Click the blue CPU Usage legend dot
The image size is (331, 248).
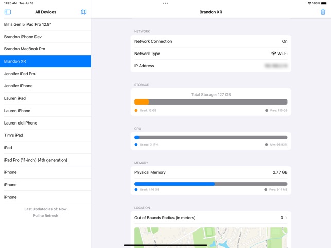[136, 145]
